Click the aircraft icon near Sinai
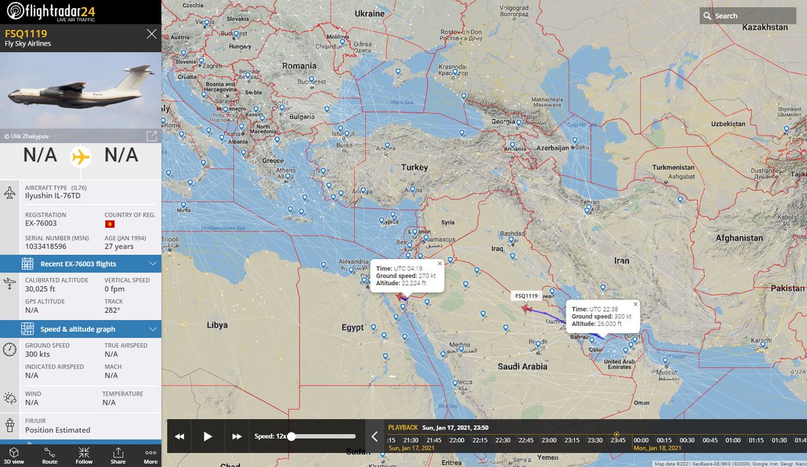This screenshot has height=467, width=807. click(x=401, y=296)
